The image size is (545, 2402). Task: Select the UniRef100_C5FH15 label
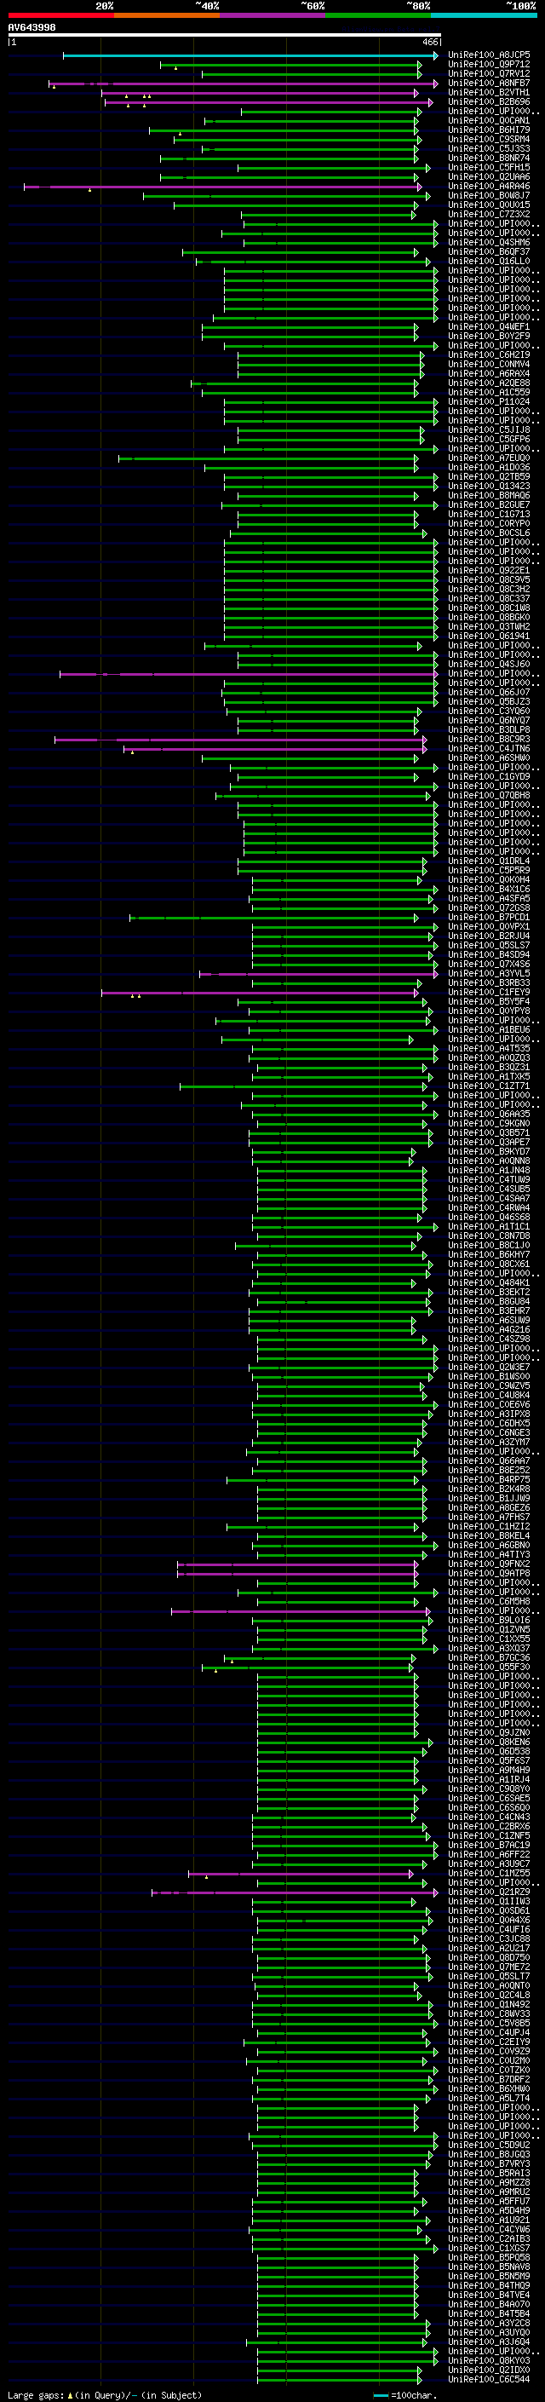click(489, 168)
